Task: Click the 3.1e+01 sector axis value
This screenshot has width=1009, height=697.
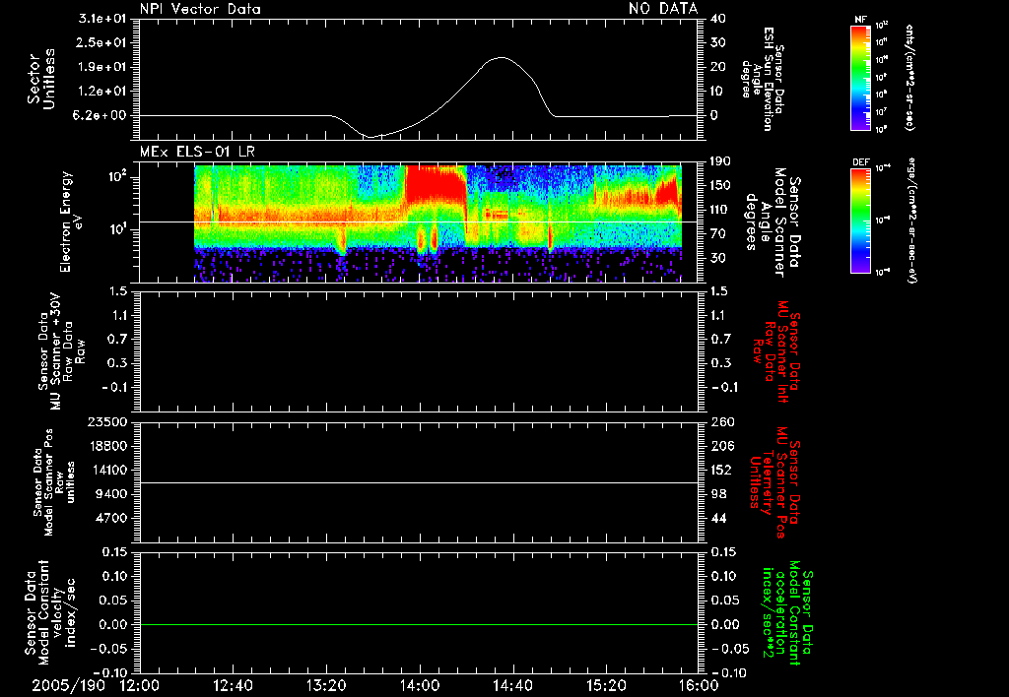Action: point(102,19)
